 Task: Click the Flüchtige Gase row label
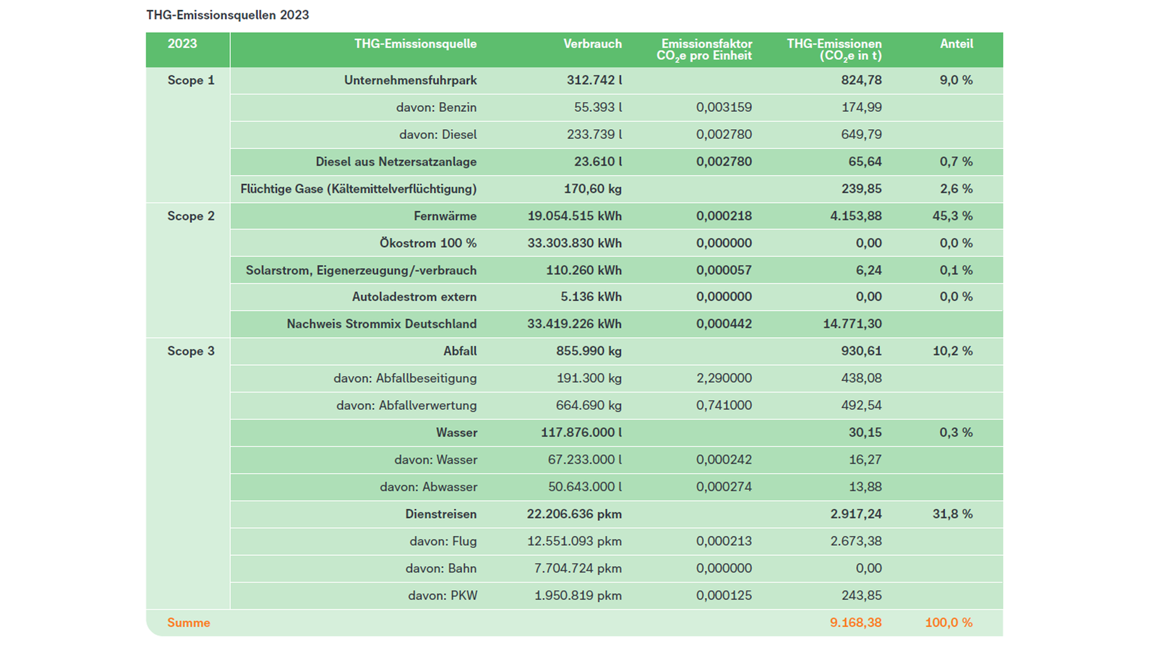click(358, 189)
